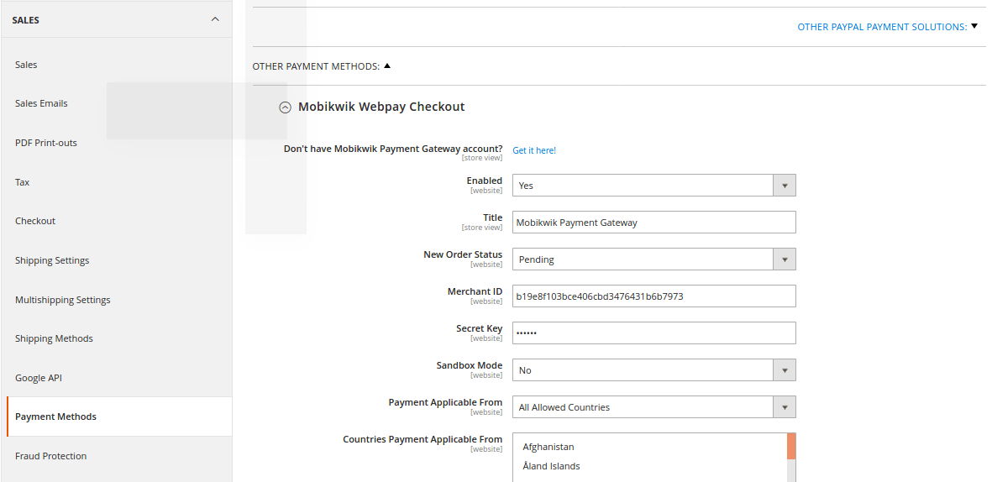The width and height of the screenshot is (992, 482).
Task: Open the New Order Status dropdown
Action: click(x=653, y=259)
